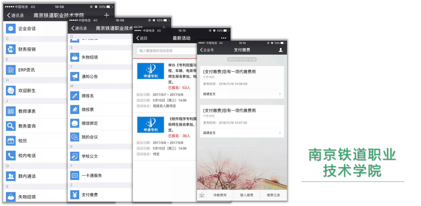421x206 pixels.
Task: Tap more options dots in 最新活动 header
Action: coord(223,38)
